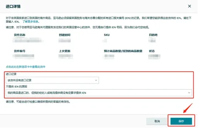Click the 目的地 label

153,35
